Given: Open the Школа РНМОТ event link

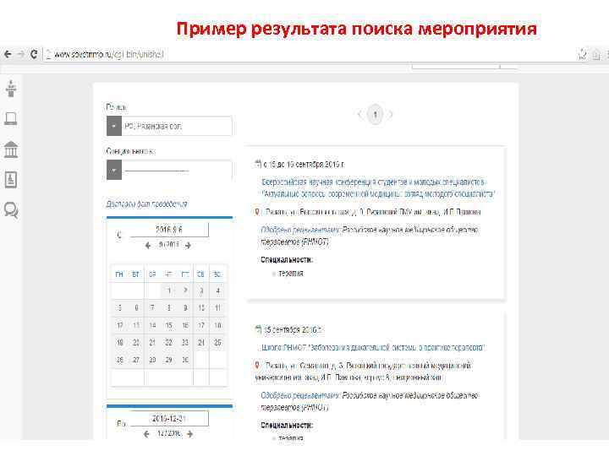Looking at the screenshot, I should pyautogui.click(x=373, y=347).
